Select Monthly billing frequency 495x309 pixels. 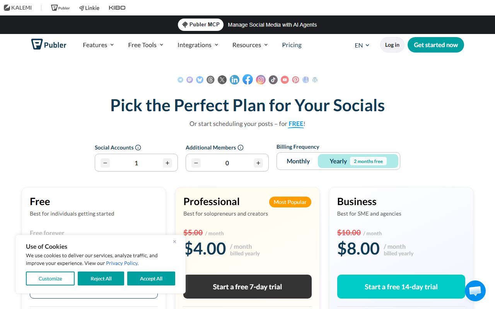298,161
